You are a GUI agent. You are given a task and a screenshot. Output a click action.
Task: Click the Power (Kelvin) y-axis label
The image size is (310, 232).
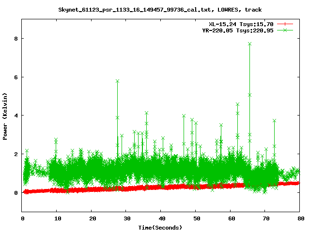[x=5, y=116]
